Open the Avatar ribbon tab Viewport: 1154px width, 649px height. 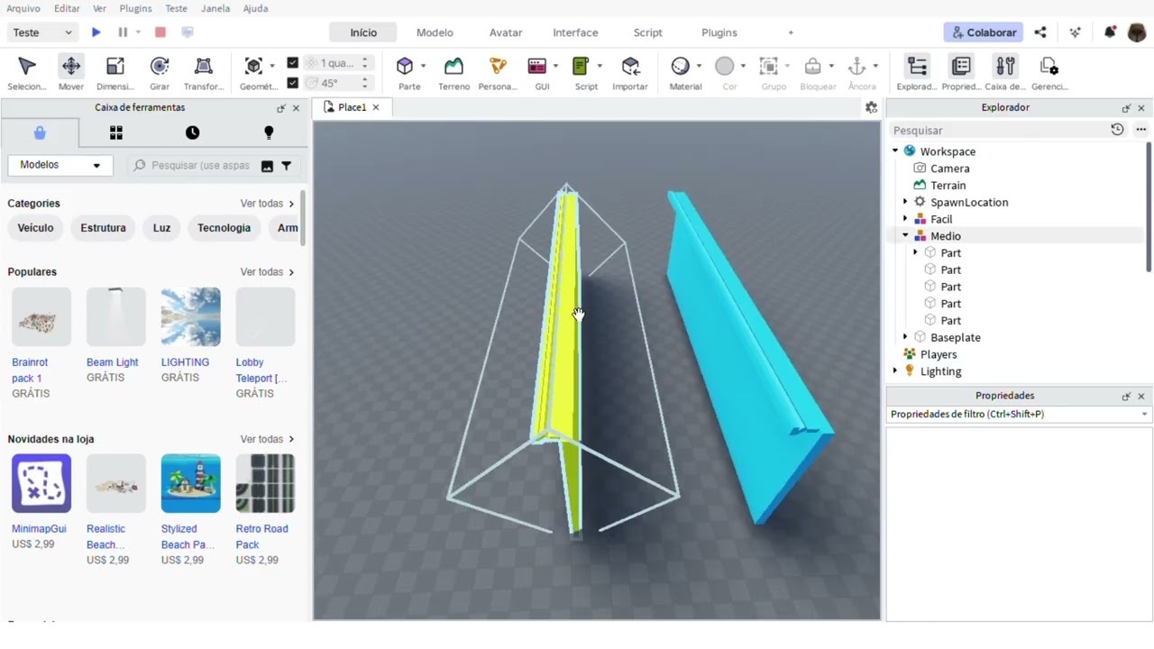(506, 32)
